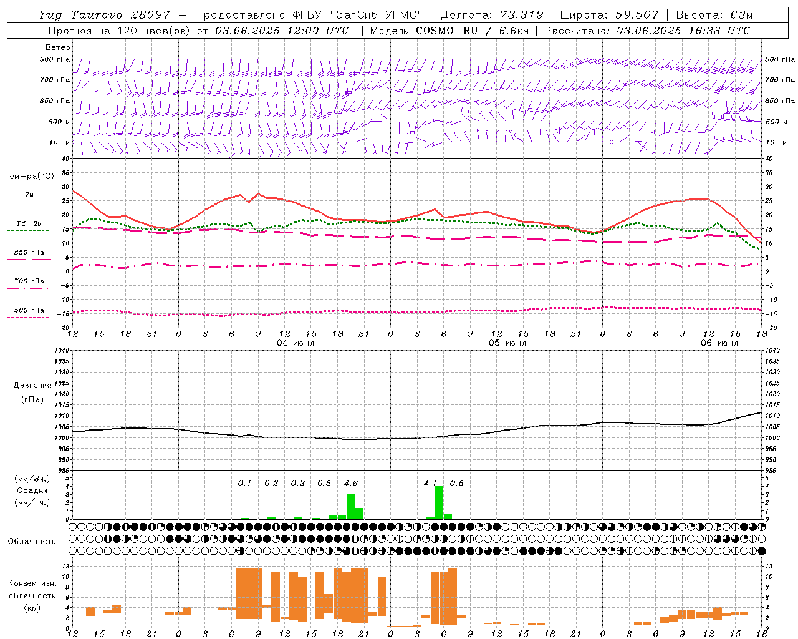
Task: Click the calculation time Рассчитано: 03.06.2025 16:38 UTC
Action: pos(647,31)
